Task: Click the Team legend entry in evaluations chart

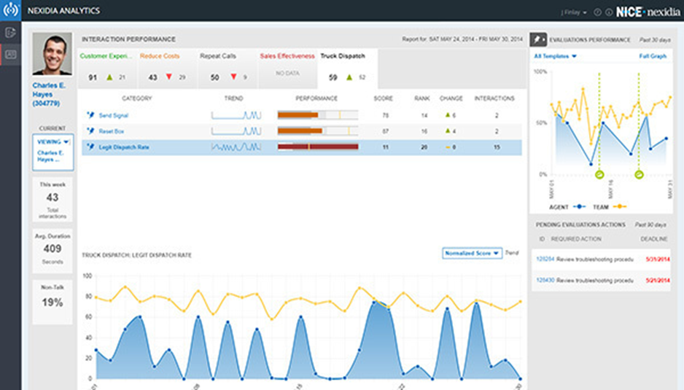Action: 610,207
